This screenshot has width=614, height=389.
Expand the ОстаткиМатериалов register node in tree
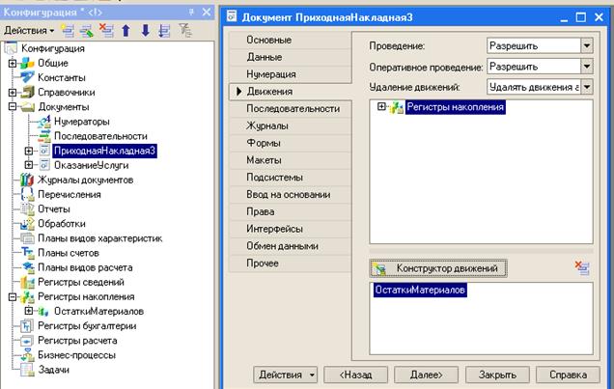[x=29, y=311]
